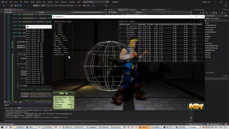Click the error count indicator below editor

15,102
